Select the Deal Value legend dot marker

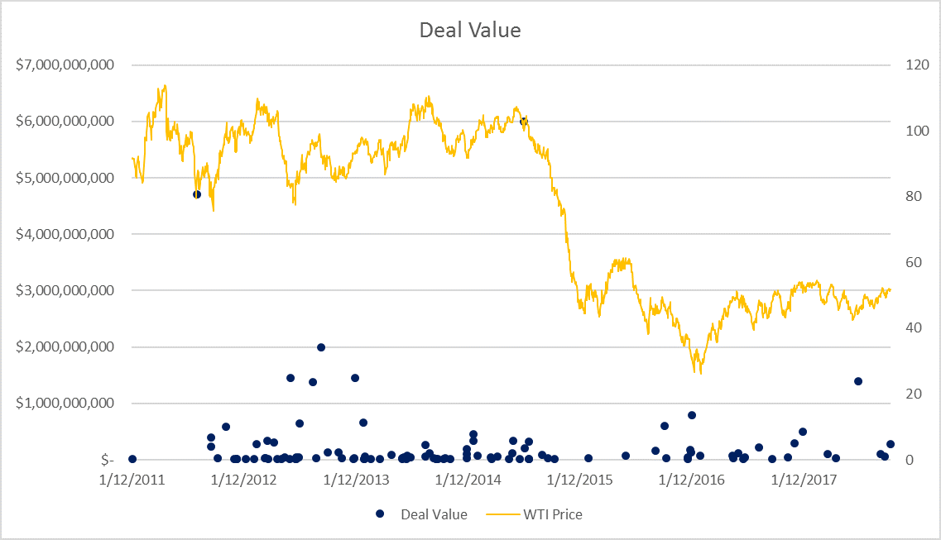(x=380, y=514)
